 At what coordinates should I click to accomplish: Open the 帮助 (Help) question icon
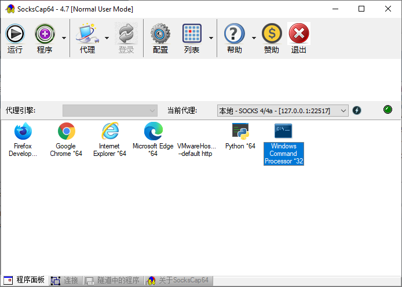[x=235, y=33]
